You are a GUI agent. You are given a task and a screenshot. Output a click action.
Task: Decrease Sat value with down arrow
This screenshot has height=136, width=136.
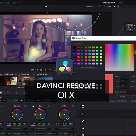click(x=127, y=83)
